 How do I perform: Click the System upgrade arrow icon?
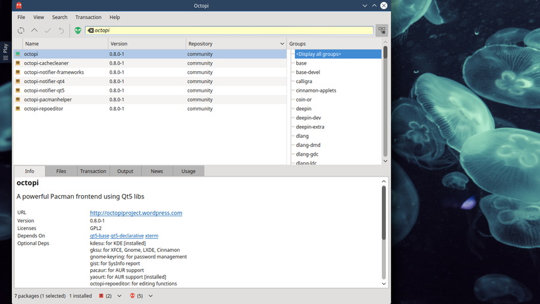pyautogui.click(x=34, y=30)
